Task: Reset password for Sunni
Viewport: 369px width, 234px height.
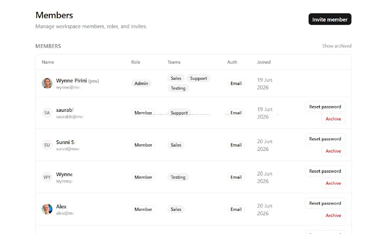Action: click(x=325, y=139)
